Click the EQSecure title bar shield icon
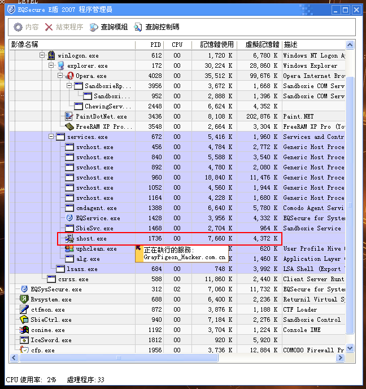 11,10
